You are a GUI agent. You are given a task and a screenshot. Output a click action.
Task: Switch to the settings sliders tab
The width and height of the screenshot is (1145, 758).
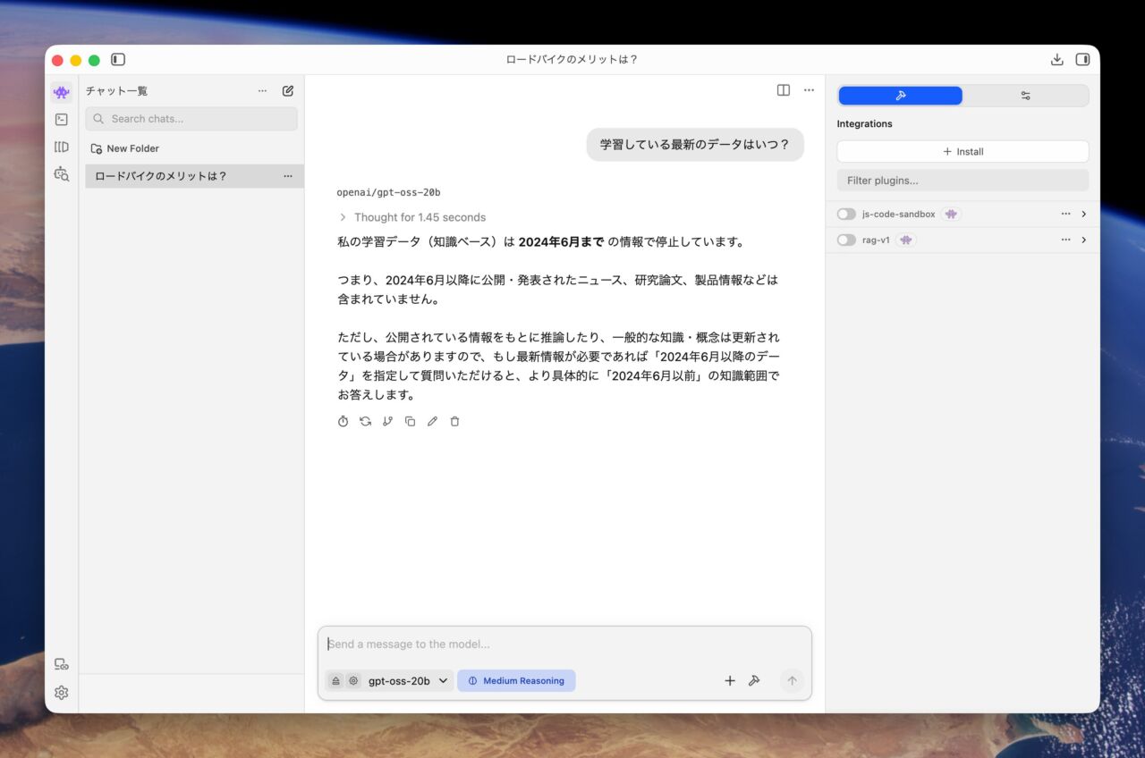coord(1025,96)
